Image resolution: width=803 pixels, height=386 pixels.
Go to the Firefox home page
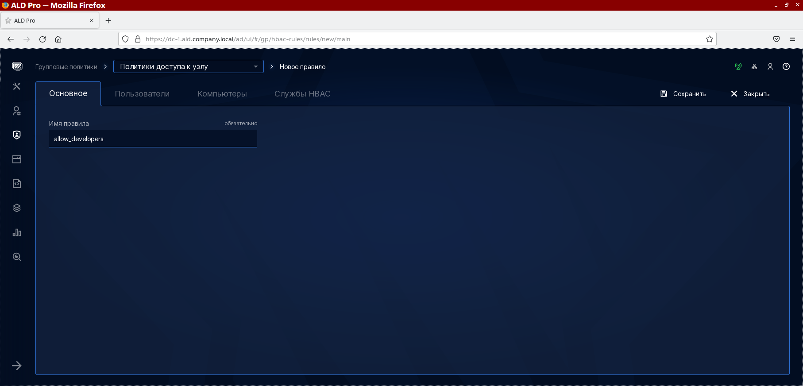point(58,39)
